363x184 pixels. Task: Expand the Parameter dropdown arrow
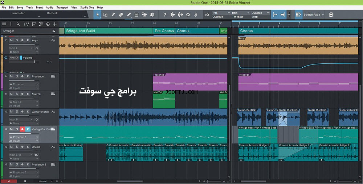coord(39,16)
